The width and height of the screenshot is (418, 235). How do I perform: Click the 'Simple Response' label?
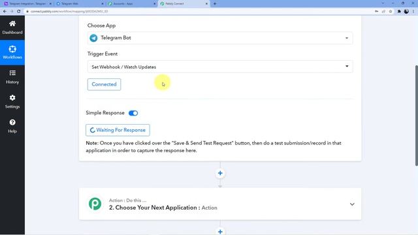(105, 113)
